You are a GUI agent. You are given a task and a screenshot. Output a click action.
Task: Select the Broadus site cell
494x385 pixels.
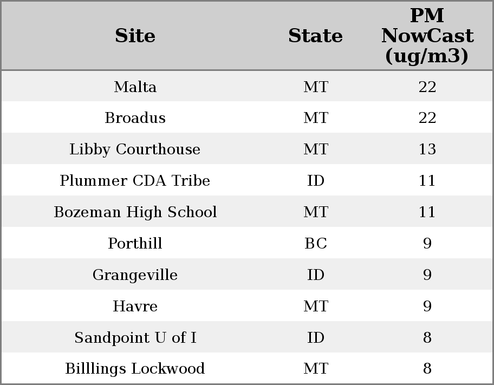[x=135, y=118]
